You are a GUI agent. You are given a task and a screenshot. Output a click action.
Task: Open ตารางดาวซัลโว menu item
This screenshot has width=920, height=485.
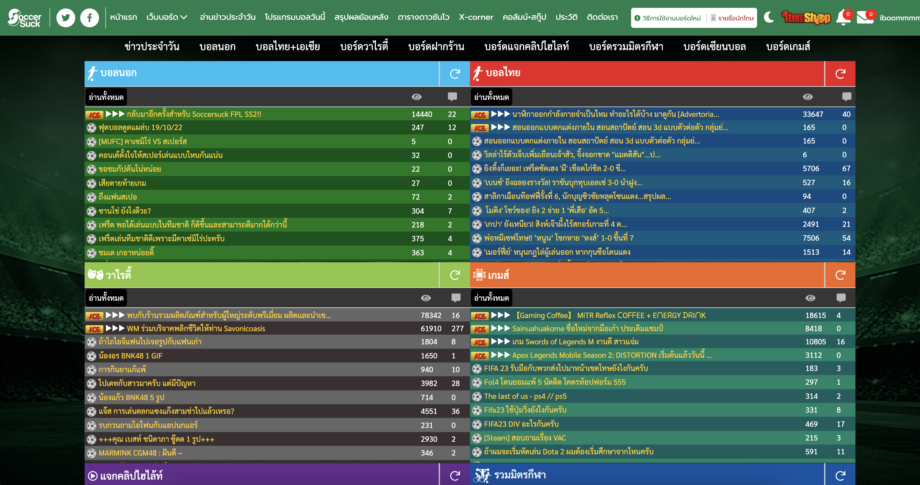pos(424,17)
